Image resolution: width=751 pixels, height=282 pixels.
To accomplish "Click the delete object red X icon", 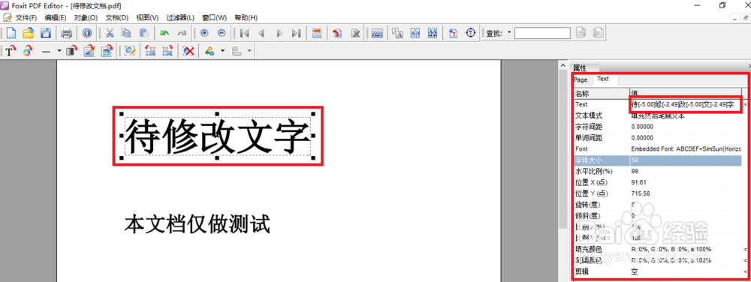I will tap(189, 51).
